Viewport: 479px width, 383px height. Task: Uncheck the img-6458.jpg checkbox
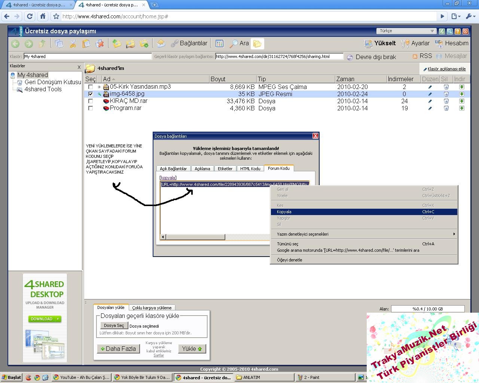pyautogui.click(x=91, y=94)
